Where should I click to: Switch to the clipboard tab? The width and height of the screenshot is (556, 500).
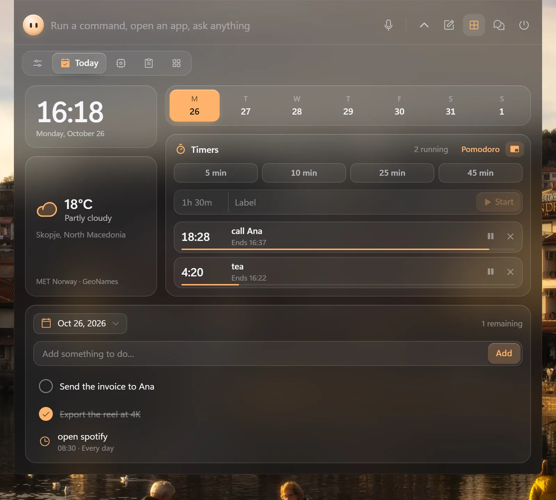(149, 63)
